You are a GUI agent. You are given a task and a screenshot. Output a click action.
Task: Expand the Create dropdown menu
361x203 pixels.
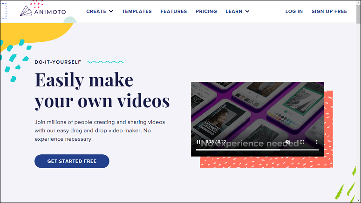(100, 11)
